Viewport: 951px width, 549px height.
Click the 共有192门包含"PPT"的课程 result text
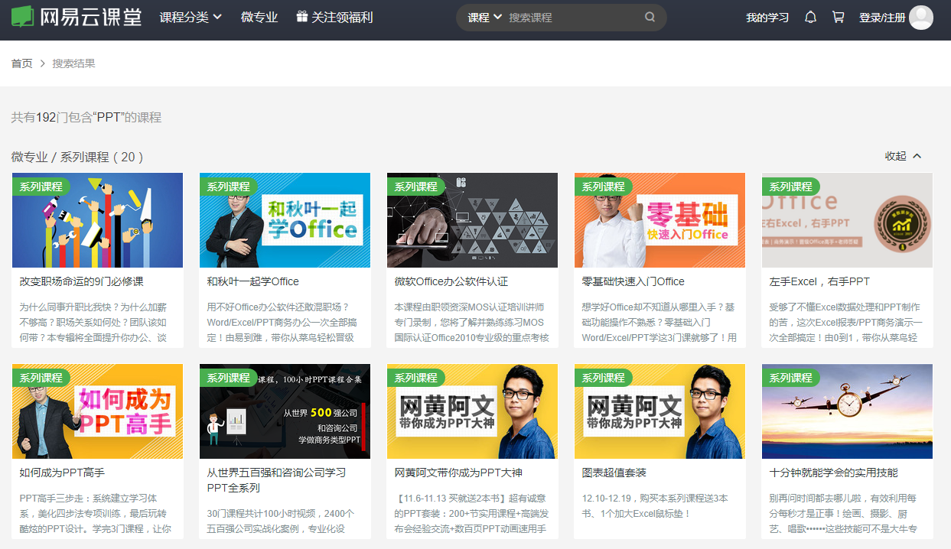click(86, 118)
